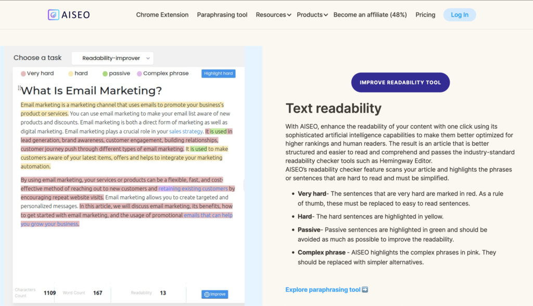Open the Readability-improver task dropdown
Viewport: 533px width, 306px height.
coord(112,58)
